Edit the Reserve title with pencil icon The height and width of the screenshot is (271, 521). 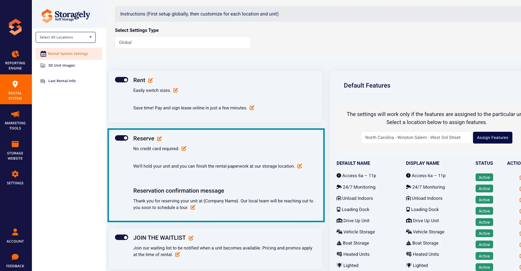[159, 138]
